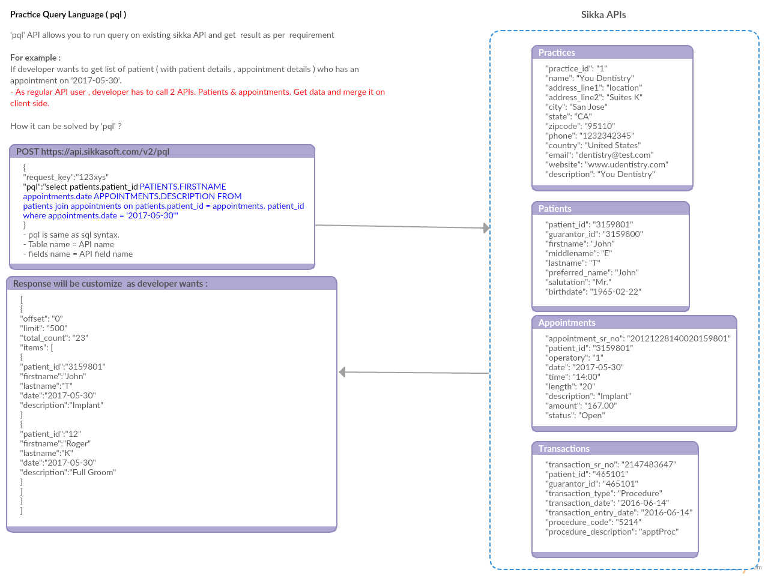Click 'How it can be solved by pql ?' line
This screenshot has width=765, height=576.
pyautogui.click(x=66, y=126)
